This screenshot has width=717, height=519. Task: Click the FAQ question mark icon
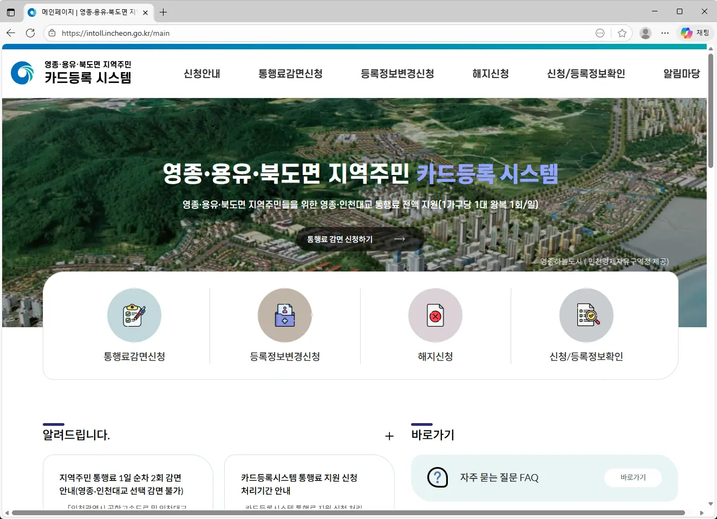(x=437, y=477)
